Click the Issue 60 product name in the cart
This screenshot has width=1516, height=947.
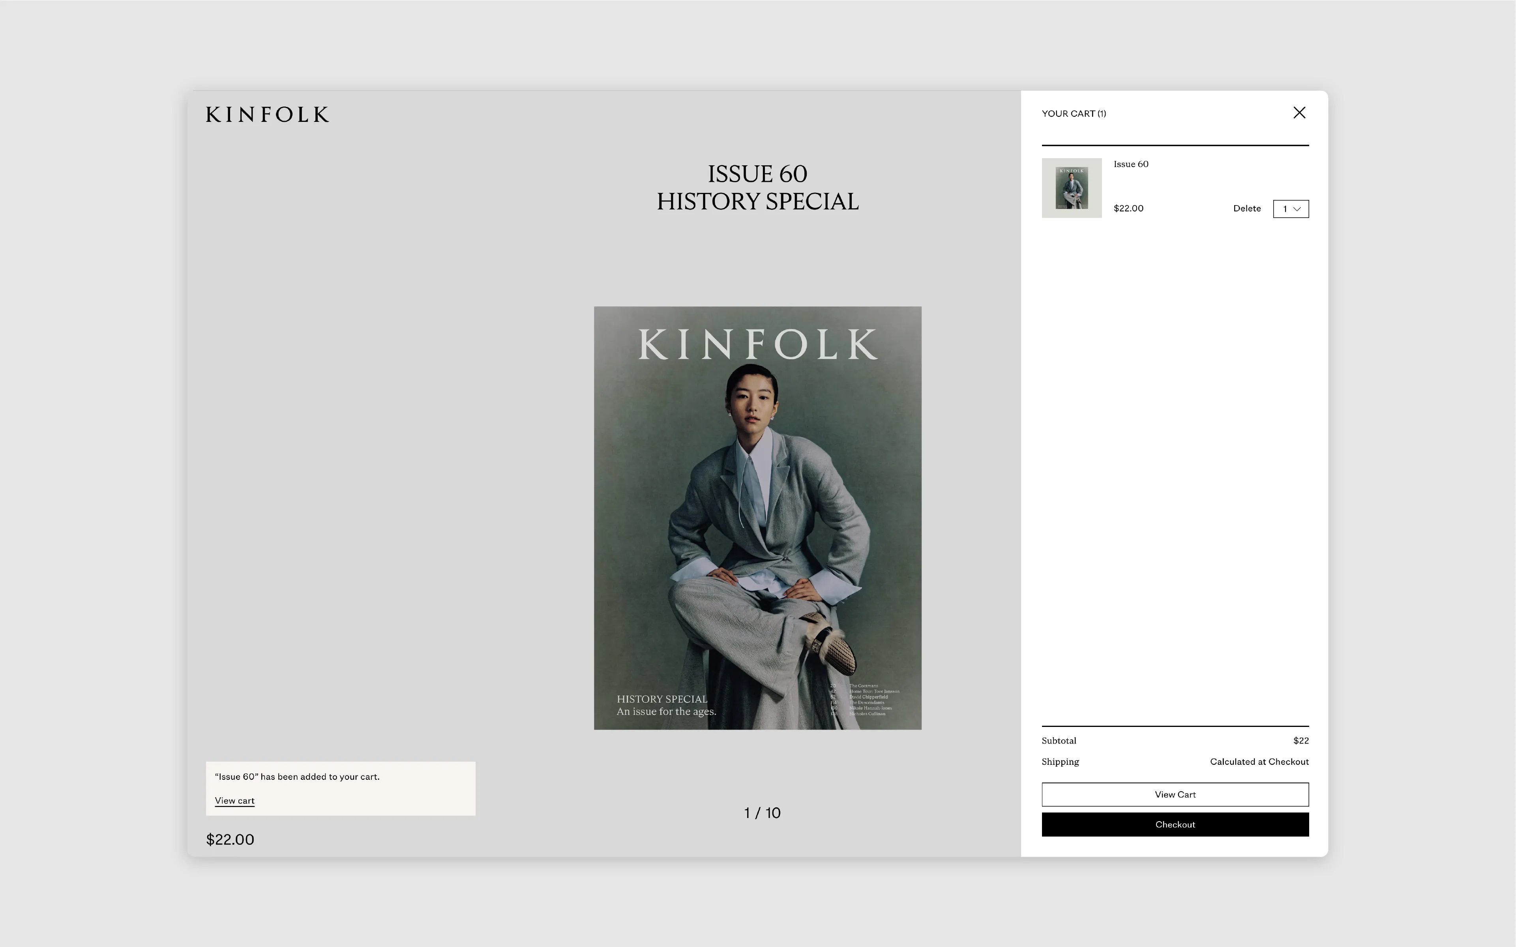click(x=1130, y=164)
